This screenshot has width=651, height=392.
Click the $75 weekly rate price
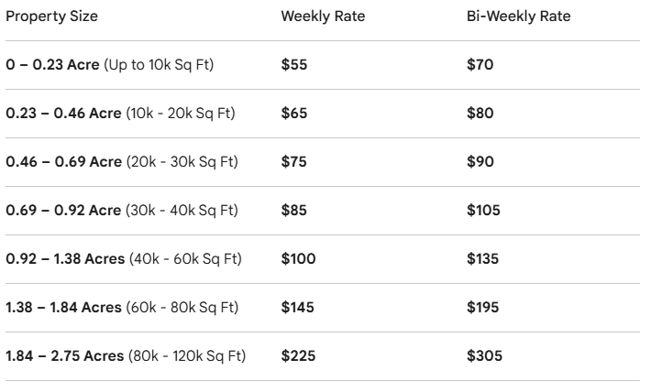pyautogui.click(x=294, y=162)
